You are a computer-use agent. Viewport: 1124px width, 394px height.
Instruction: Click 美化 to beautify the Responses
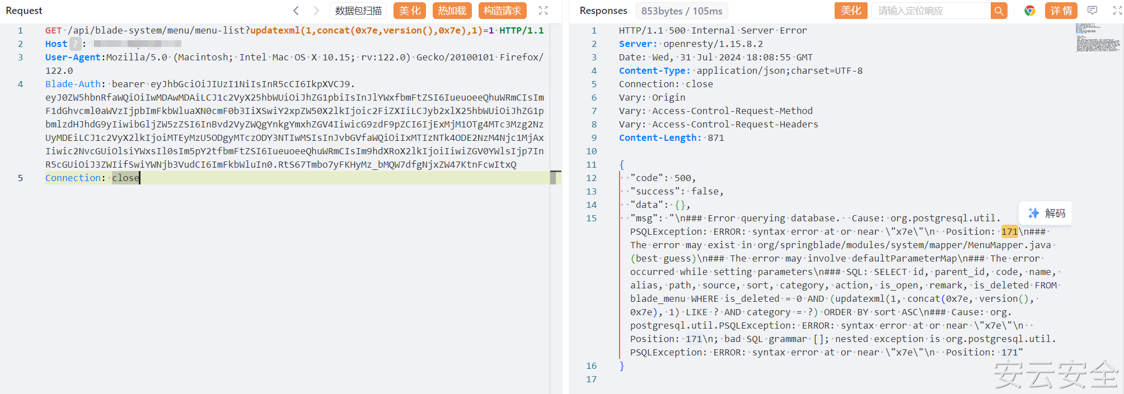click(x=851, y=11)
